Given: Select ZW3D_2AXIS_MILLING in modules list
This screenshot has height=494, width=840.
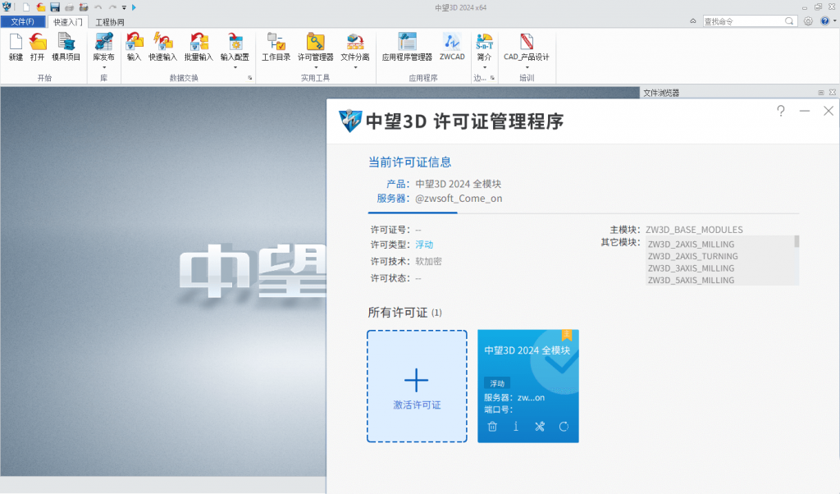Looking at the screenshot, I should 691,245.
